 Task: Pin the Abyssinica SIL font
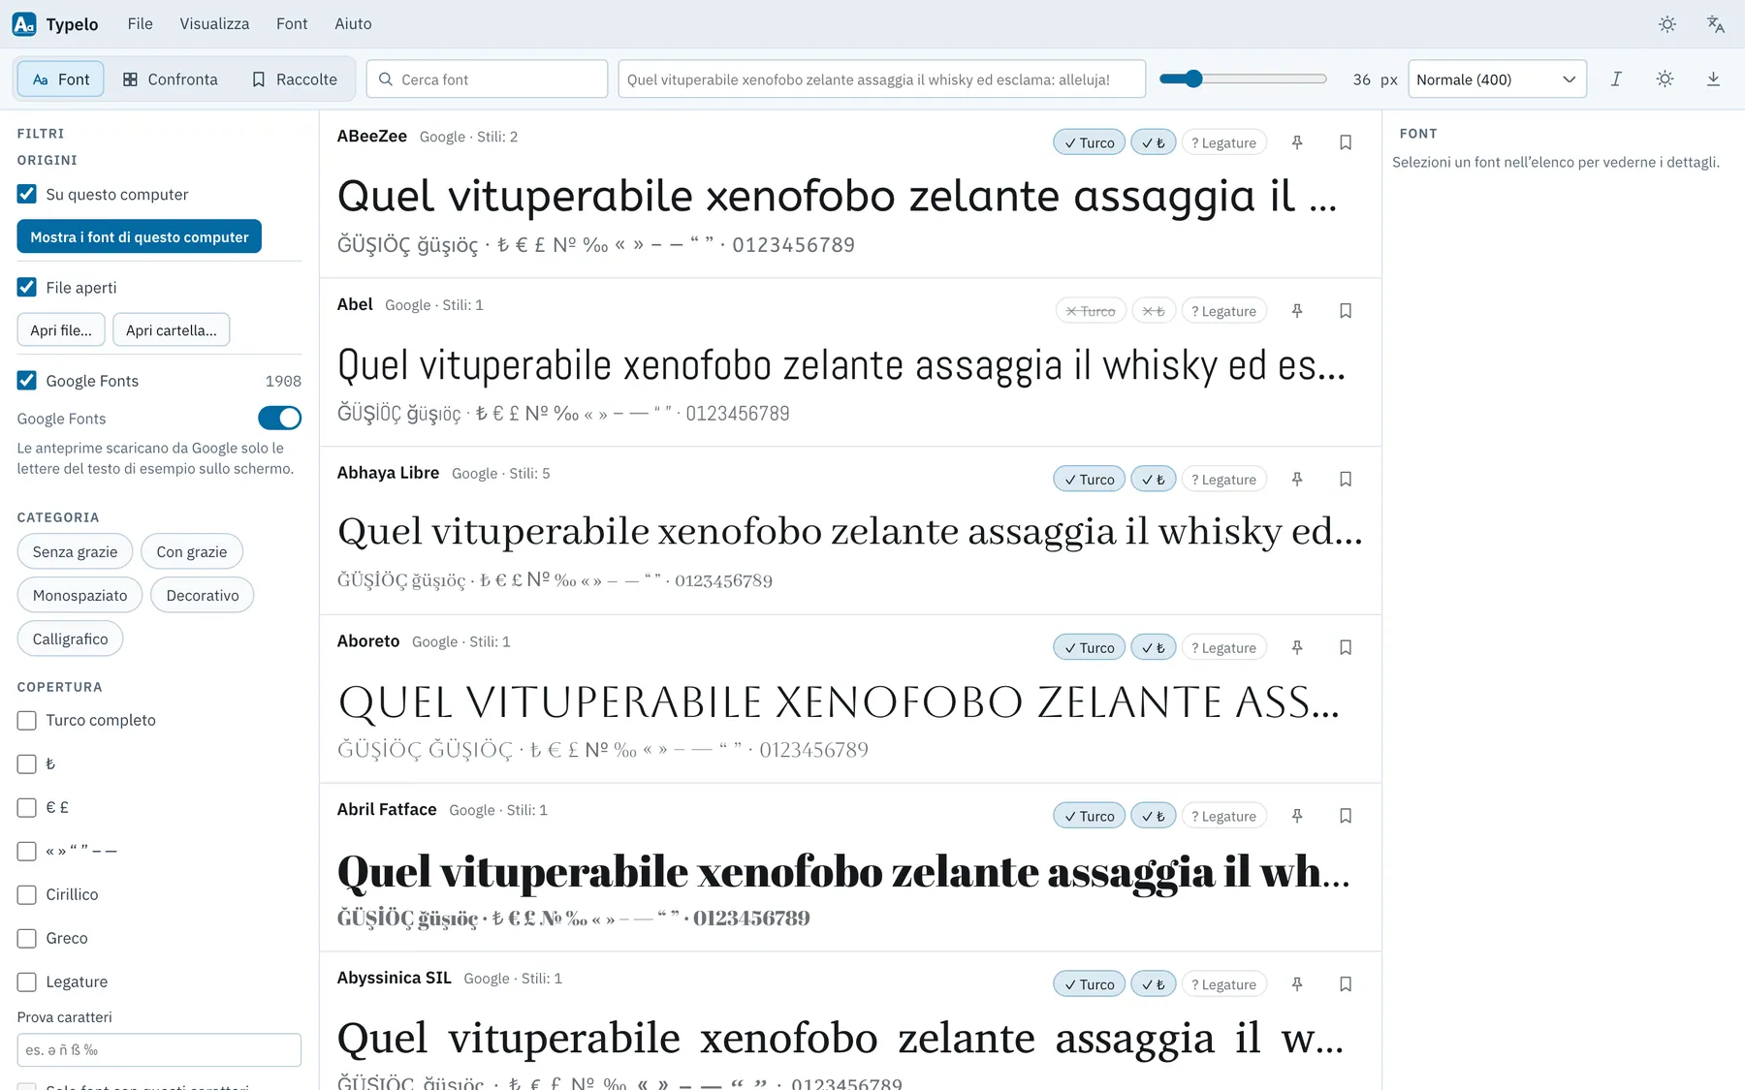coord(1297,984)
